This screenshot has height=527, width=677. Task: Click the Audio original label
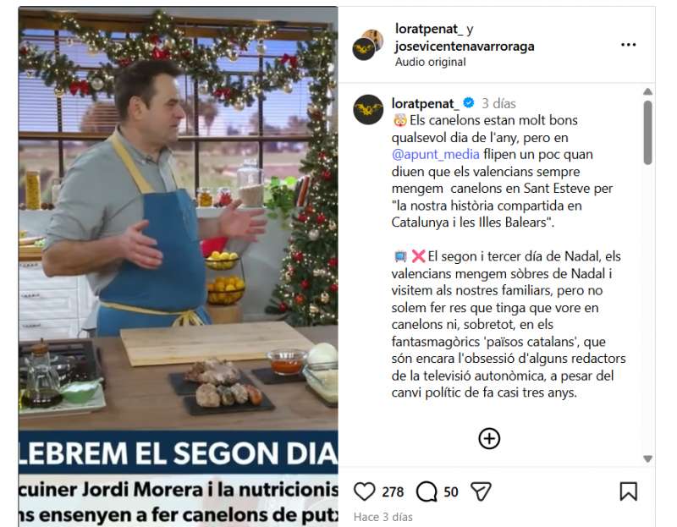tap(431, 62)
